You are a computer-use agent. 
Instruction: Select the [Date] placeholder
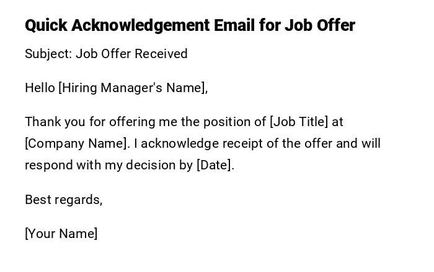(x=214, y=165)
